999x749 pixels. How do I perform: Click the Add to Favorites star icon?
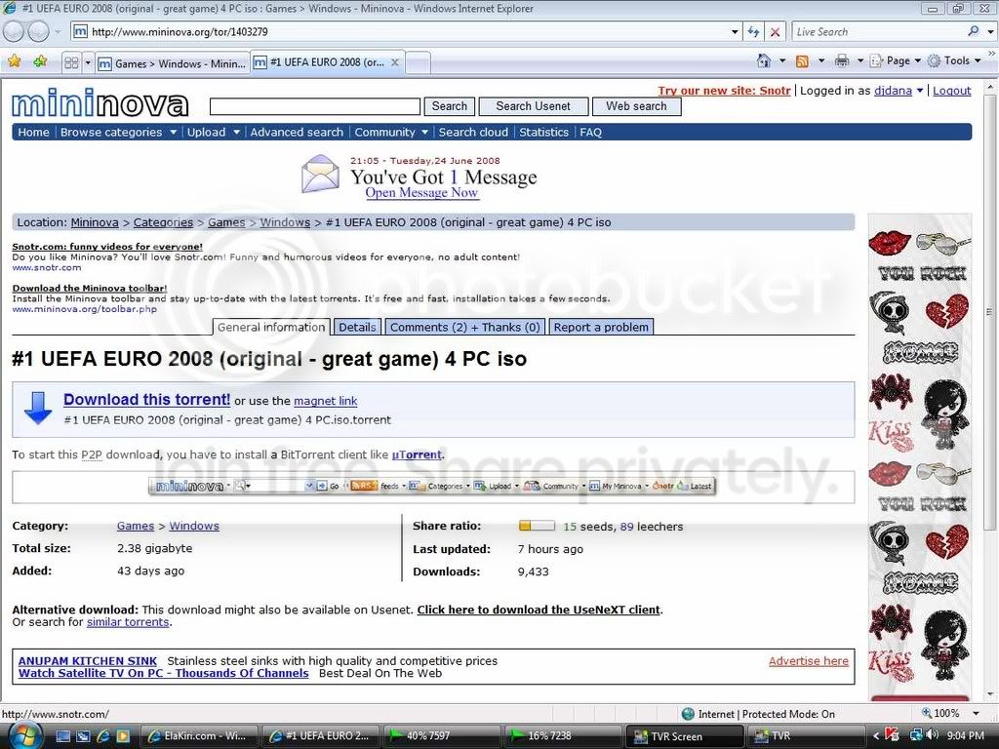(x=40, y=61)
